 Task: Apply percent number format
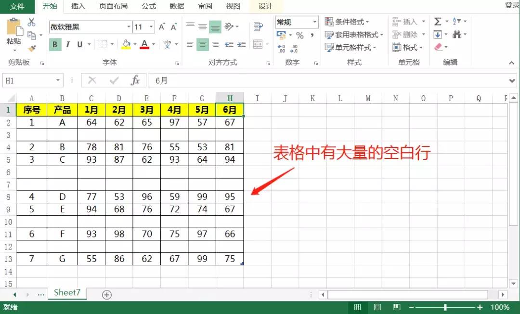click(299, 35)
